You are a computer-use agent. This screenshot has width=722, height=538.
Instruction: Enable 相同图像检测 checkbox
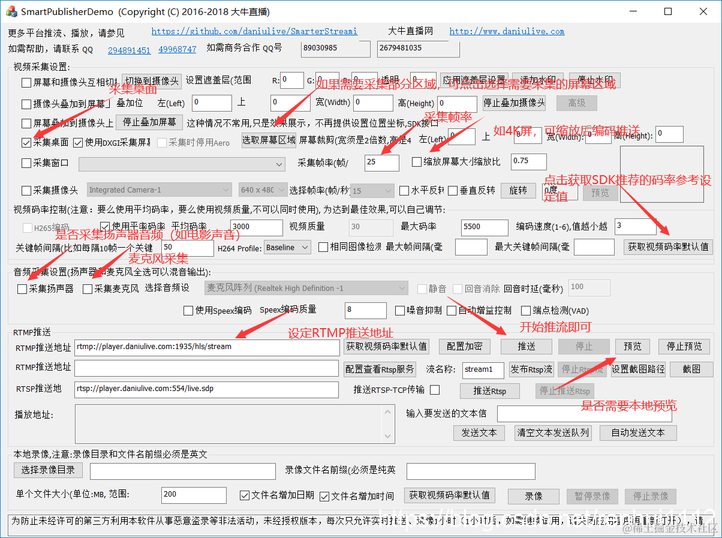coord(323,247)
